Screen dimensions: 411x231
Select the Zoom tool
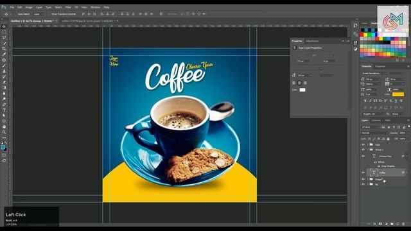click(4, 132)
